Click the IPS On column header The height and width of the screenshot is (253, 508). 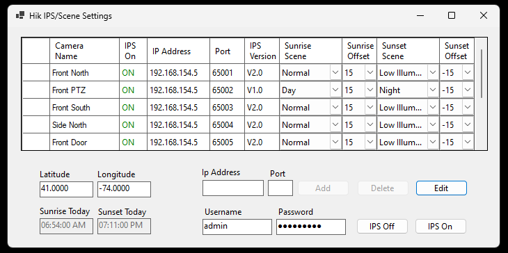tap(133, 51)
